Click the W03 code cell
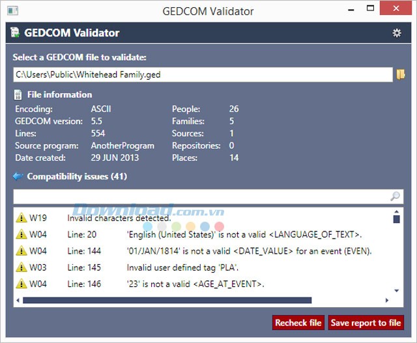 pyautogui.click(x=38, y=267)
